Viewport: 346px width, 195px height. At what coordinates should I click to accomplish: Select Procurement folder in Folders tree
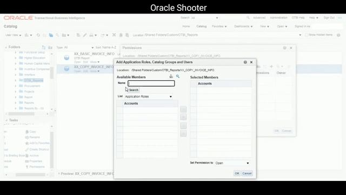pos(32,86)
